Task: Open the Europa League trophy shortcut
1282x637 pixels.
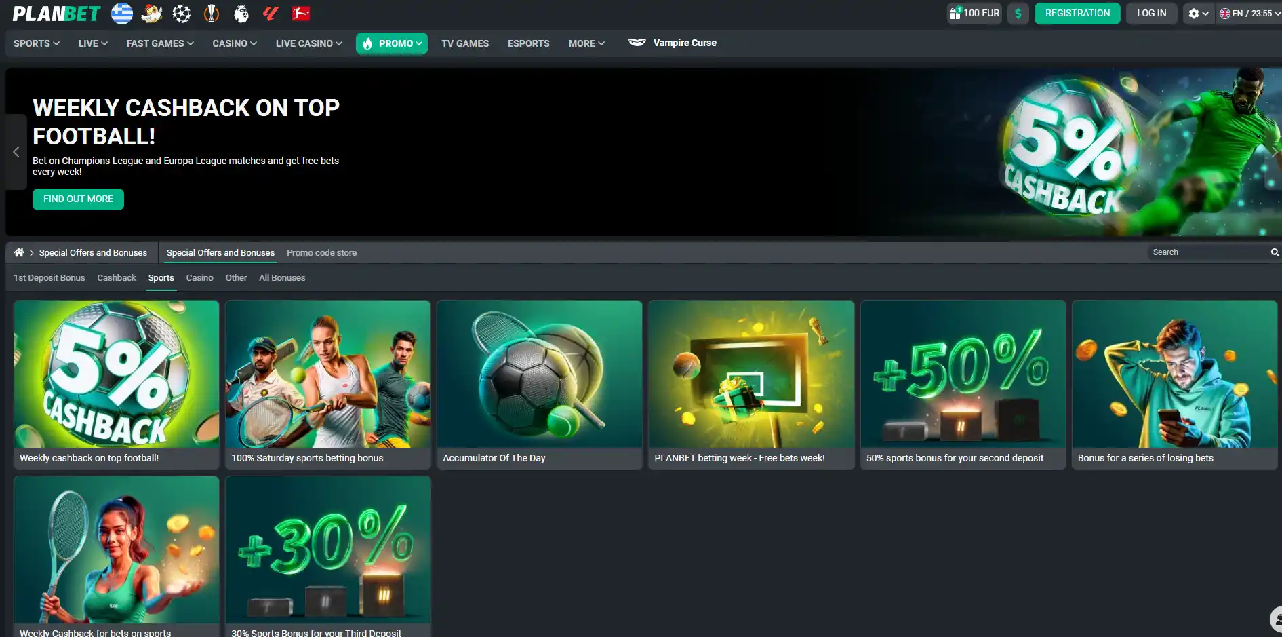Action: click(x=212, y=14)
